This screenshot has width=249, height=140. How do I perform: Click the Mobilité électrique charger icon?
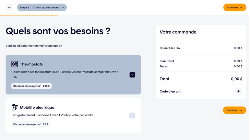(x=15, y=107)
